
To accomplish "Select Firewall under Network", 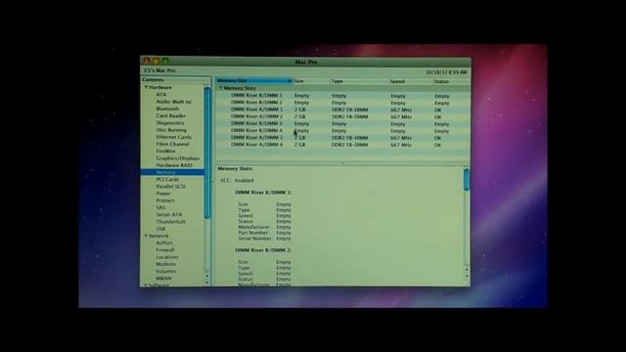I will pyautogui.click(x=165, y=250).
